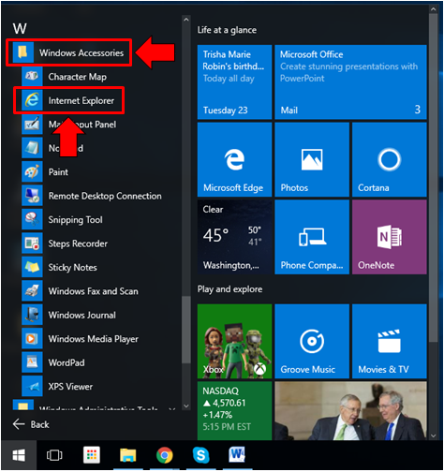This screenshot has height=472, width=444.
Task: Open File Explorer from taskbar
Action: click(x=128, y=455)
